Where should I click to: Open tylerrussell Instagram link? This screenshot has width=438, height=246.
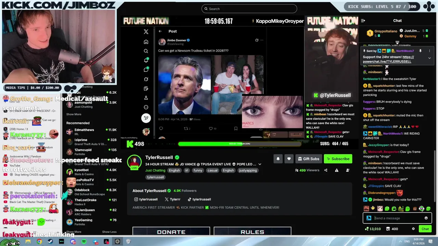(x=146, y=199)
